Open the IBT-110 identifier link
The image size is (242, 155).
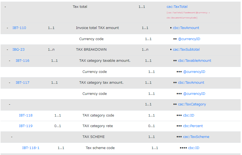coord(19,28)
